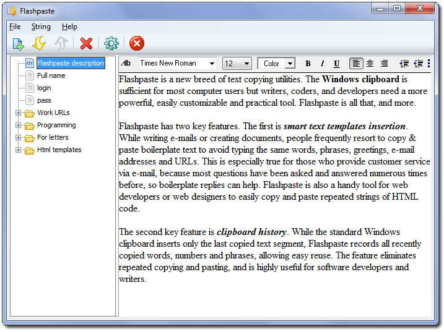This screenshot has width=444, height=332.
Task: Center align the text
Action: point(370,63)
